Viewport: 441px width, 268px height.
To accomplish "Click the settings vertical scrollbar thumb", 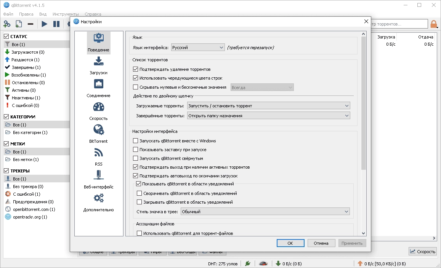I will click(x=363, y=103).
